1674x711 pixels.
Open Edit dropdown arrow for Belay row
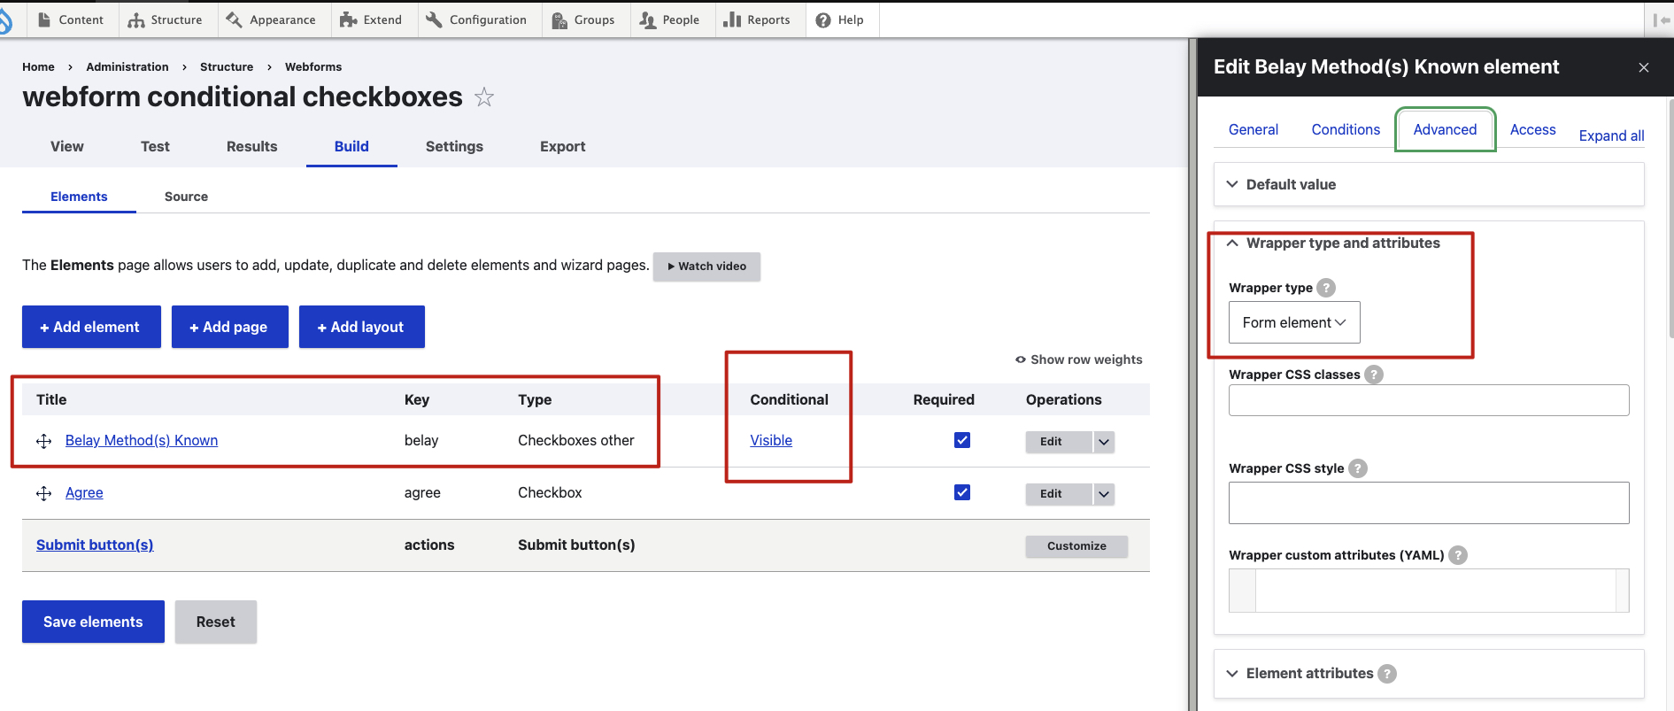[1103, 442]
